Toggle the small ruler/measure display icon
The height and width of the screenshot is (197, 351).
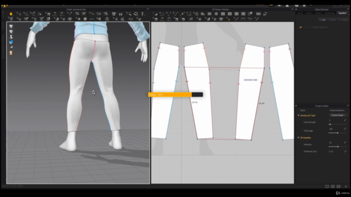point(11,47)
